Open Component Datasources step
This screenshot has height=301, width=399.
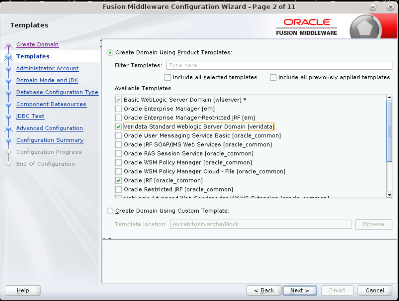pos(51,104)
